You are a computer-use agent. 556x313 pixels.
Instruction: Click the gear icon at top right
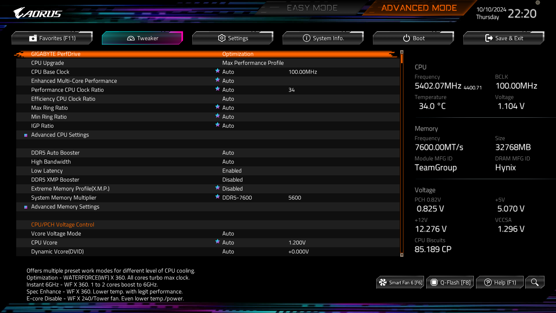click(538, 3)
